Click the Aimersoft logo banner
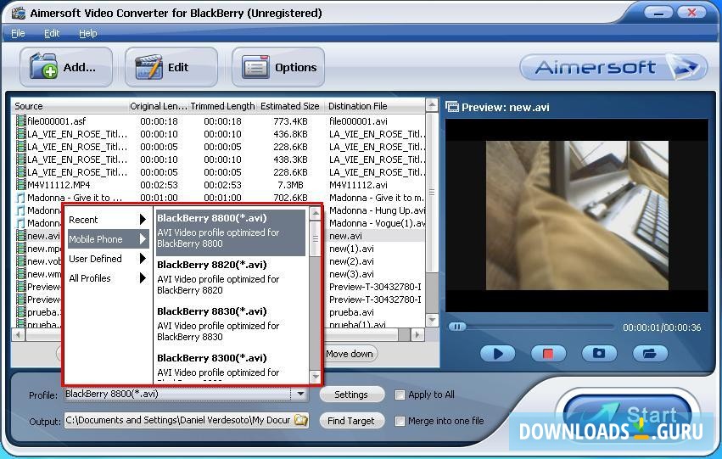722x459 pixels. [x=613, y=67]
